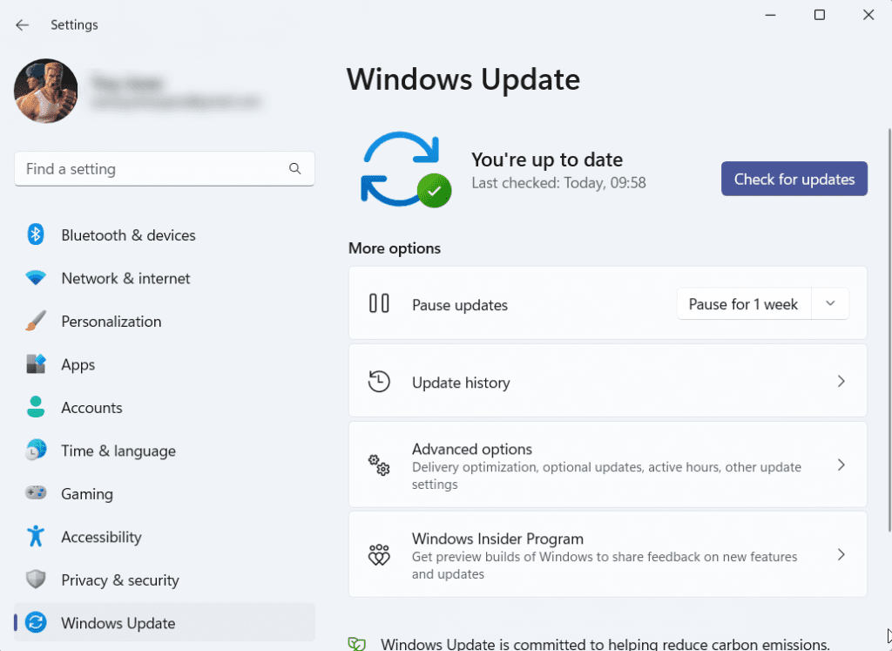
Task: Click the Time & language globe icon
Action: [x=35, y=451]
